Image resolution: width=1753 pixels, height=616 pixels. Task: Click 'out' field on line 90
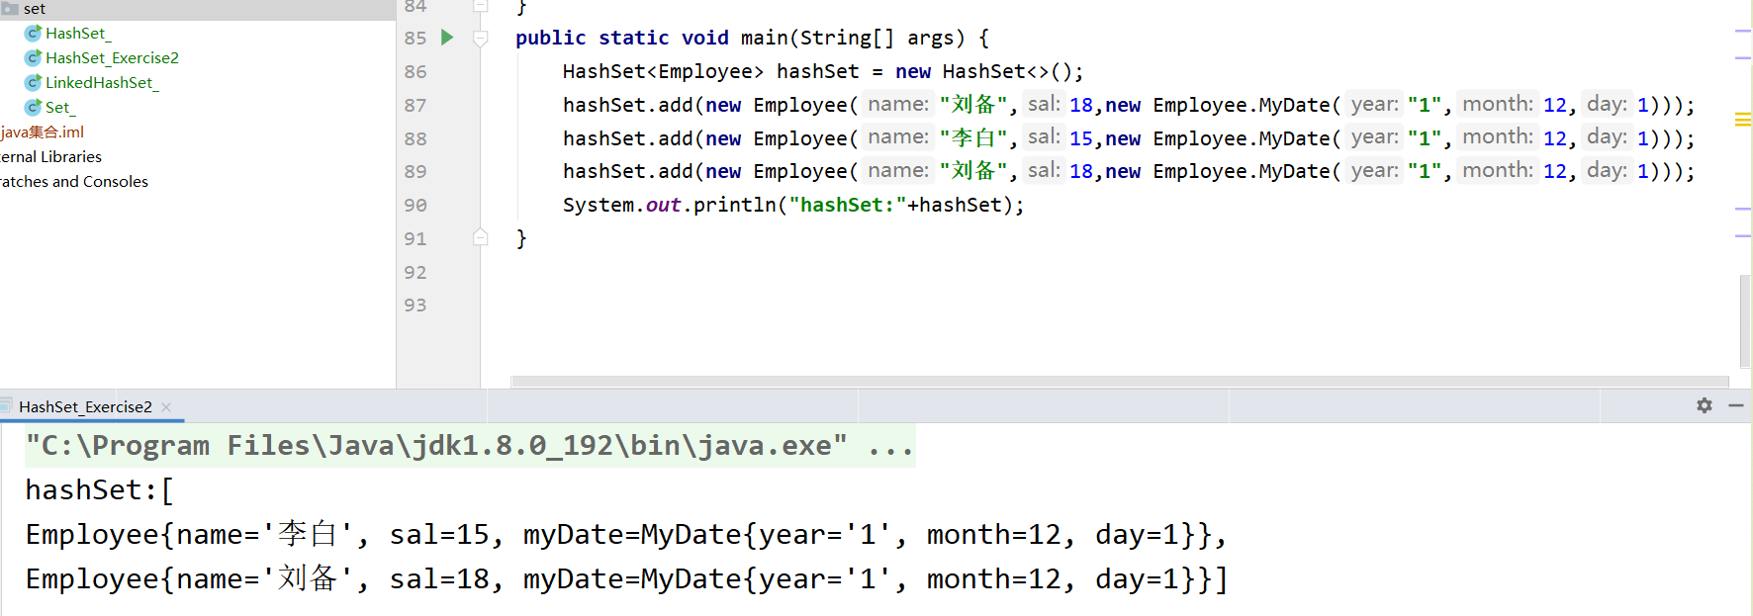[x=663, y=205]
